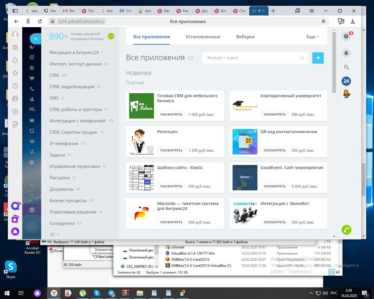This screenshot has width=374, height=299.
Task: Open the browser menu hamburger icon
Action: coord(312,11)
